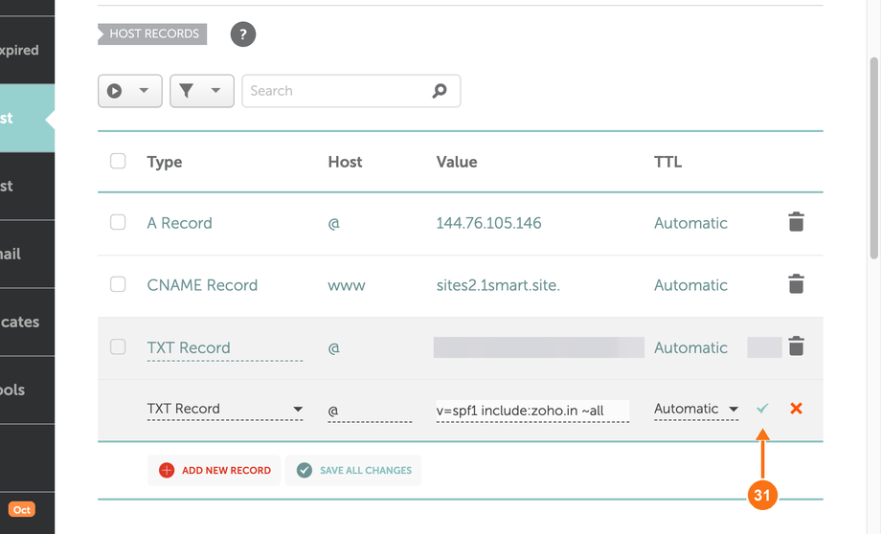
Task: Delete the CNAME Record with trash icon
Action: (x=796, y=283)
